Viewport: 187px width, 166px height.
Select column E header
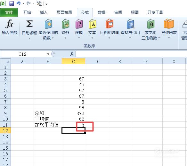pos(119,61)
